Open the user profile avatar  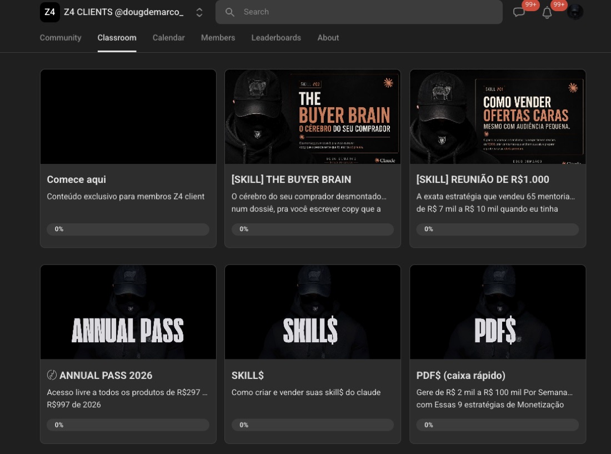tap(575, 12)
